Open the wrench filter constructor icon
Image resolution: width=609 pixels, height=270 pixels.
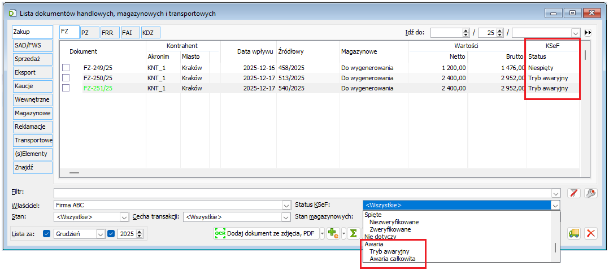point(591,193)
